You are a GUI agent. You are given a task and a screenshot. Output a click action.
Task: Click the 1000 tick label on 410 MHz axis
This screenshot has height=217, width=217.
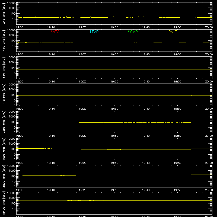pos(12,35)
